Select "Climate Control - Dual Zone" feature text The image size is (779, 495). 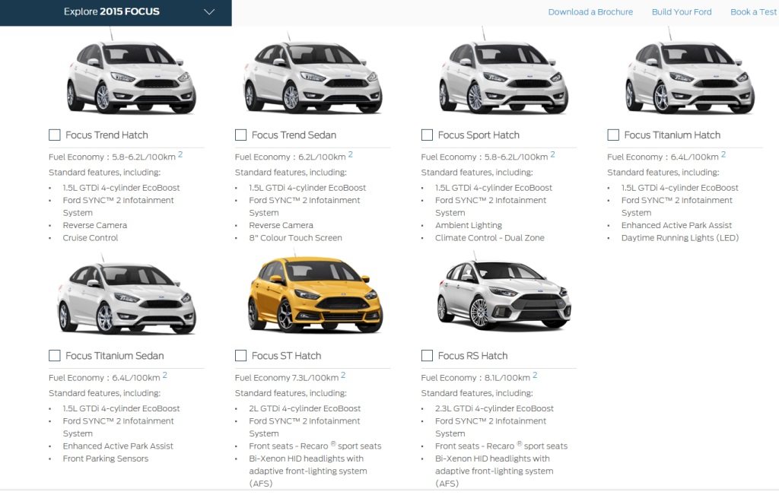pos(490,238)
